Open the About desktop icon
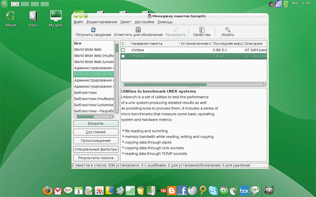 point(10,19)
